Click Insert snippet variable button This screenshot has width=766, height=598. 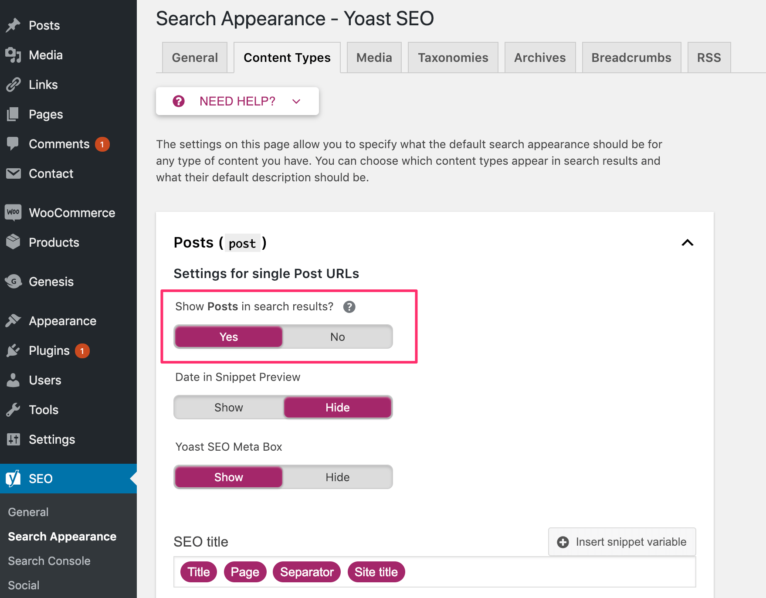pos(622,542)
